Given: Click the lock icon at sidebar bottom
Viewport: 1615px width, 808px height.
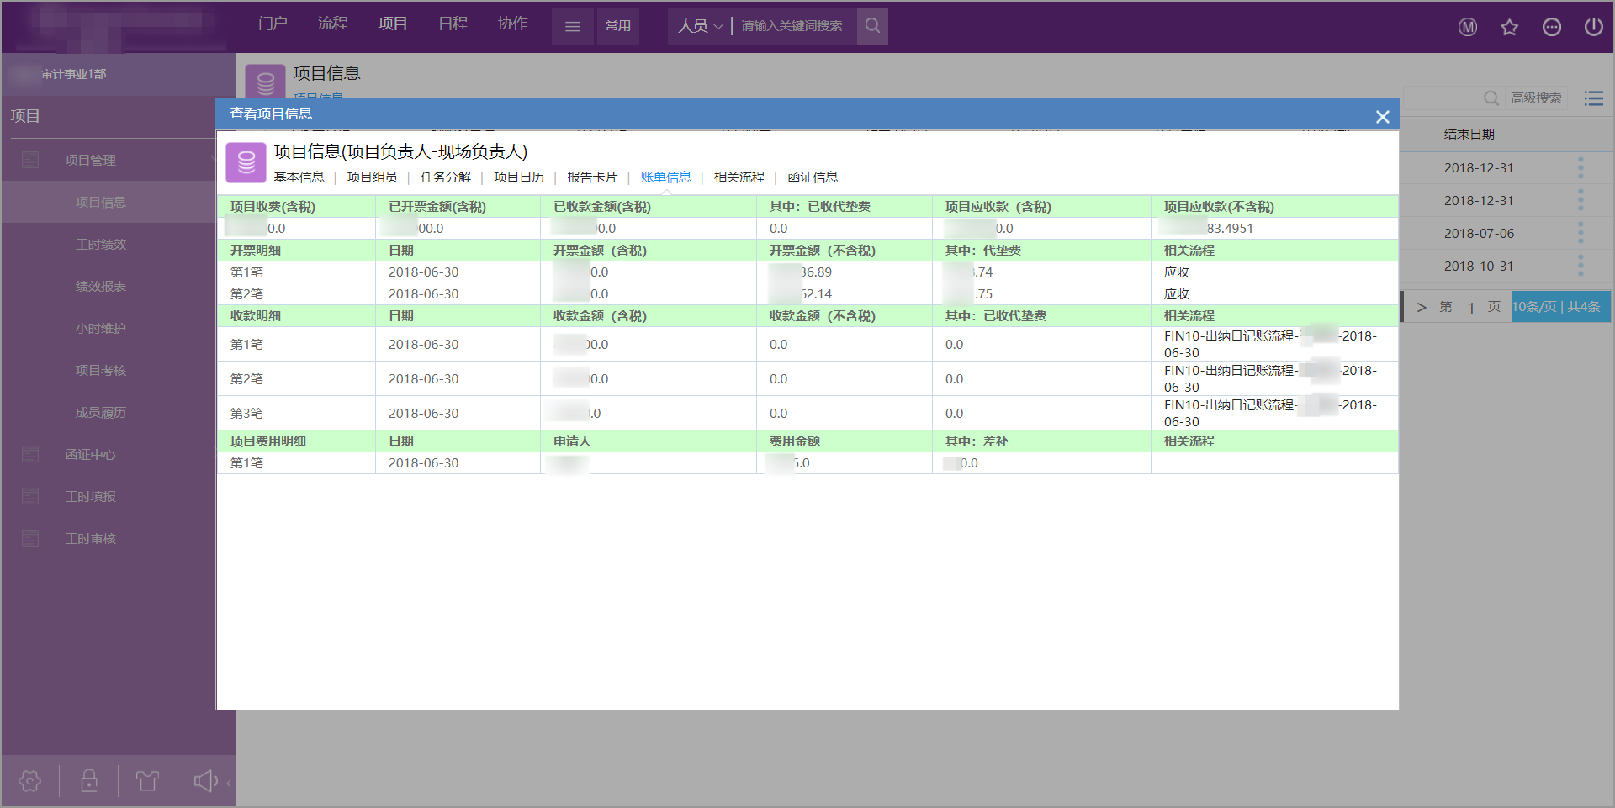Looking at the screenshot, I should click(89, 781).
